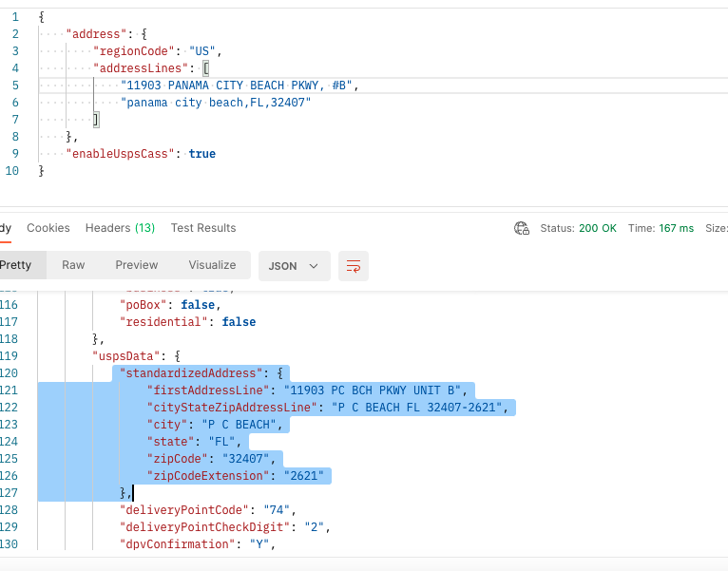Open the Test Results tab
The height and width of the screenshot is (571, 728).
pos(203,228)
